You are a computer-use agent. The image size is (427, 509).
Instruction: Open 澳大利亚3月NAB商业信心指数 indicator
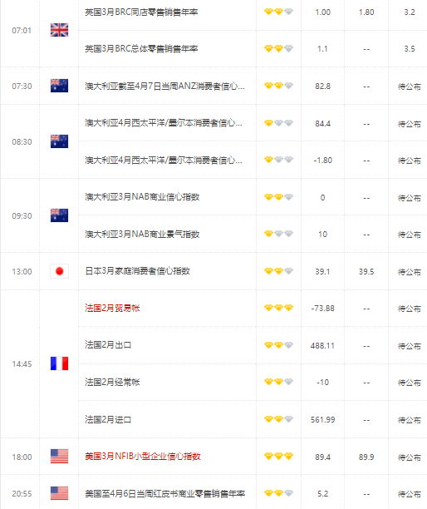point(142,197)
